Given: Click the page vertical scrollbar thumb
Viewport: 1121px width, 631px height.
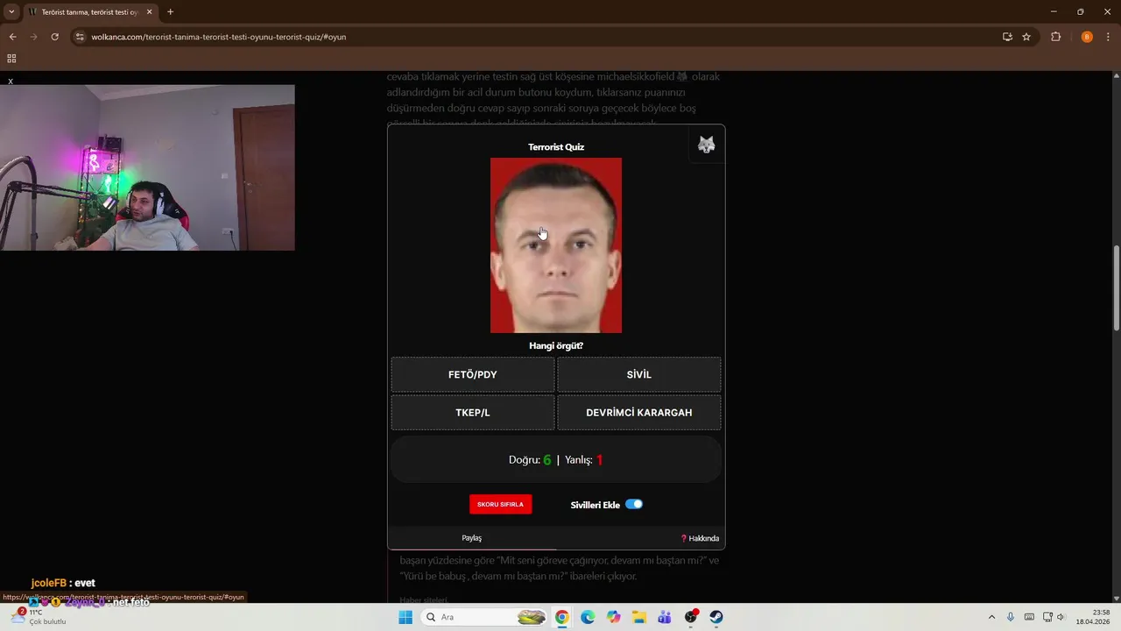Looking at the screenshot, I should [x=1116, y=287].
